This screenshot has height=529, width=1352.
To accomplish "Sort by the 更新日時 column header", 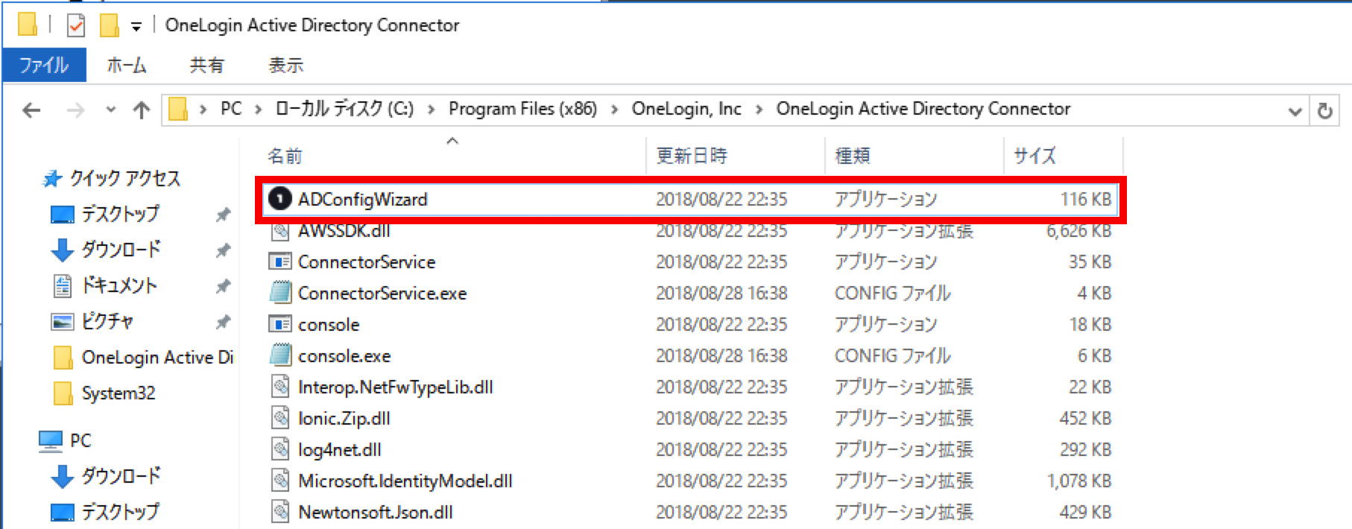I will (691, 156).
